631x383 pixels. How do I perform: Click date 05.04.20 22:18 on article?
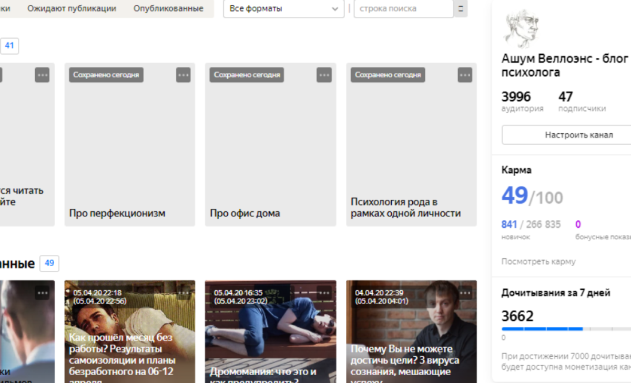click(97, 293)
